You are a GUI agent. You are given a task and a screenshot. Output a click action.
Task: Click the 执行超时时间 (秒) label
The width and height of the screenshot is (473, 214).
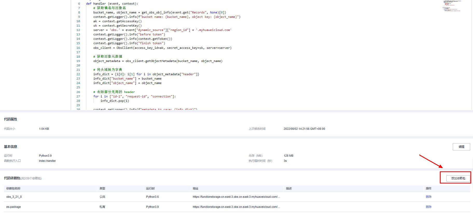(261, 161)
